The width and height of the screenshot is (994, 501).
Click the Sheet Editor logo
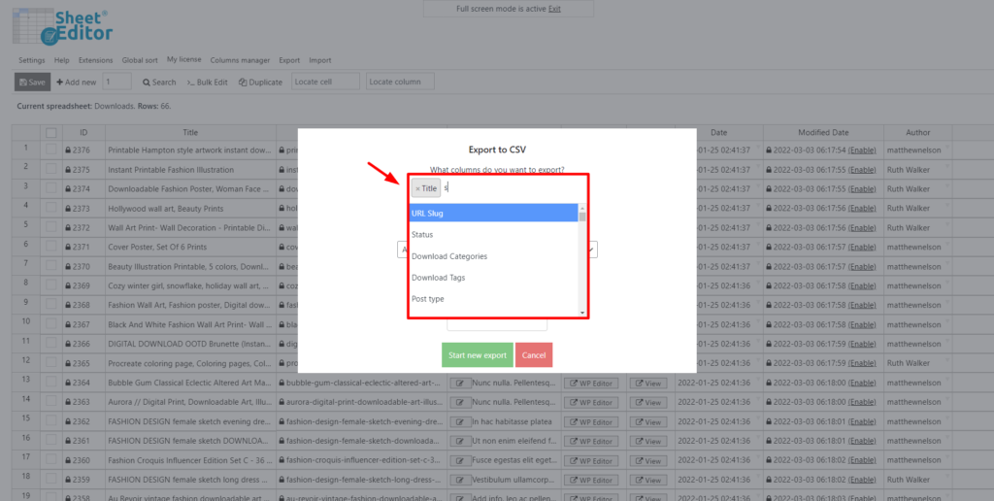click(x=63, y=26)
